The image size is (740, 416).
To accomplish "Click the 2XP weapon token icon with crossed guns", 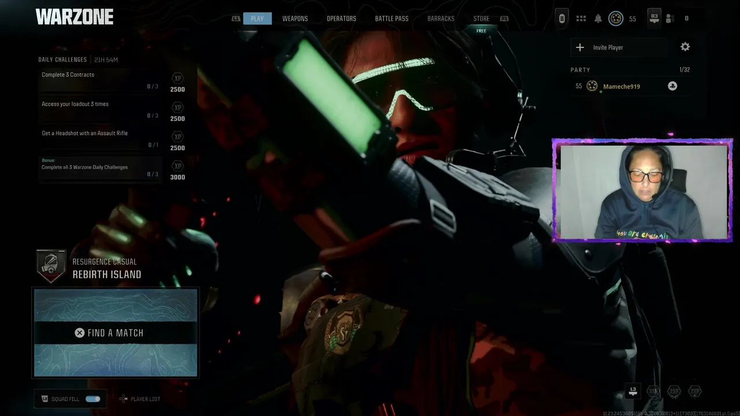I will click(674, 391).
